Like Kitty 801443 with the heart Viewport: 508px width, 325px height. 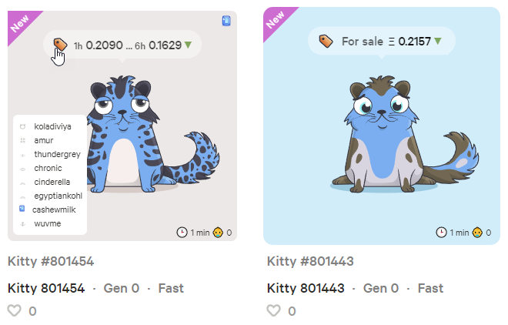273,311
